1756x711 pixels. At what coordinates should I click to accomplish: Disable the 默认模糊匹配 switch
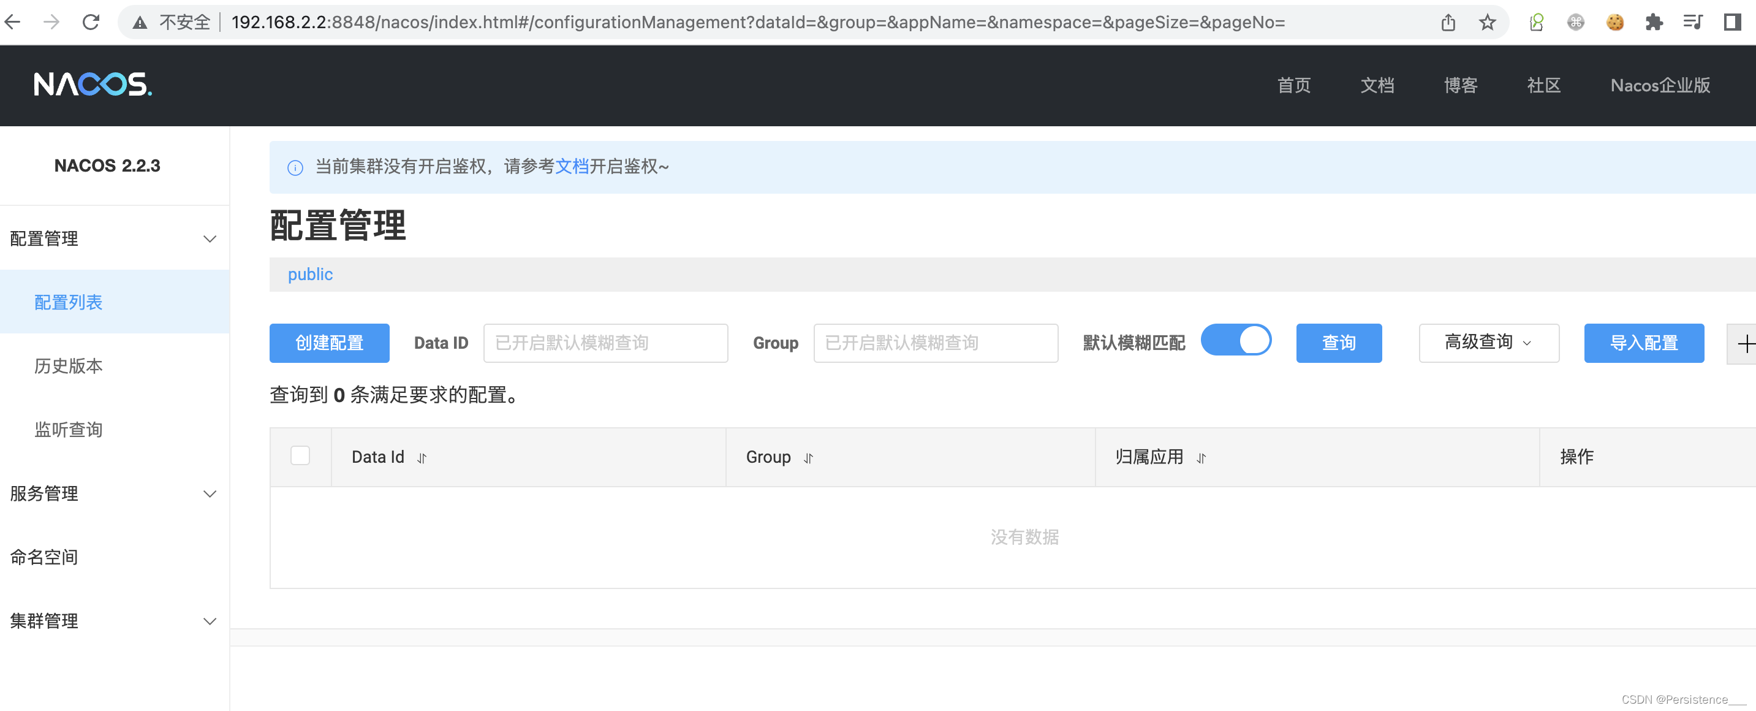(x=1235, y=340)
